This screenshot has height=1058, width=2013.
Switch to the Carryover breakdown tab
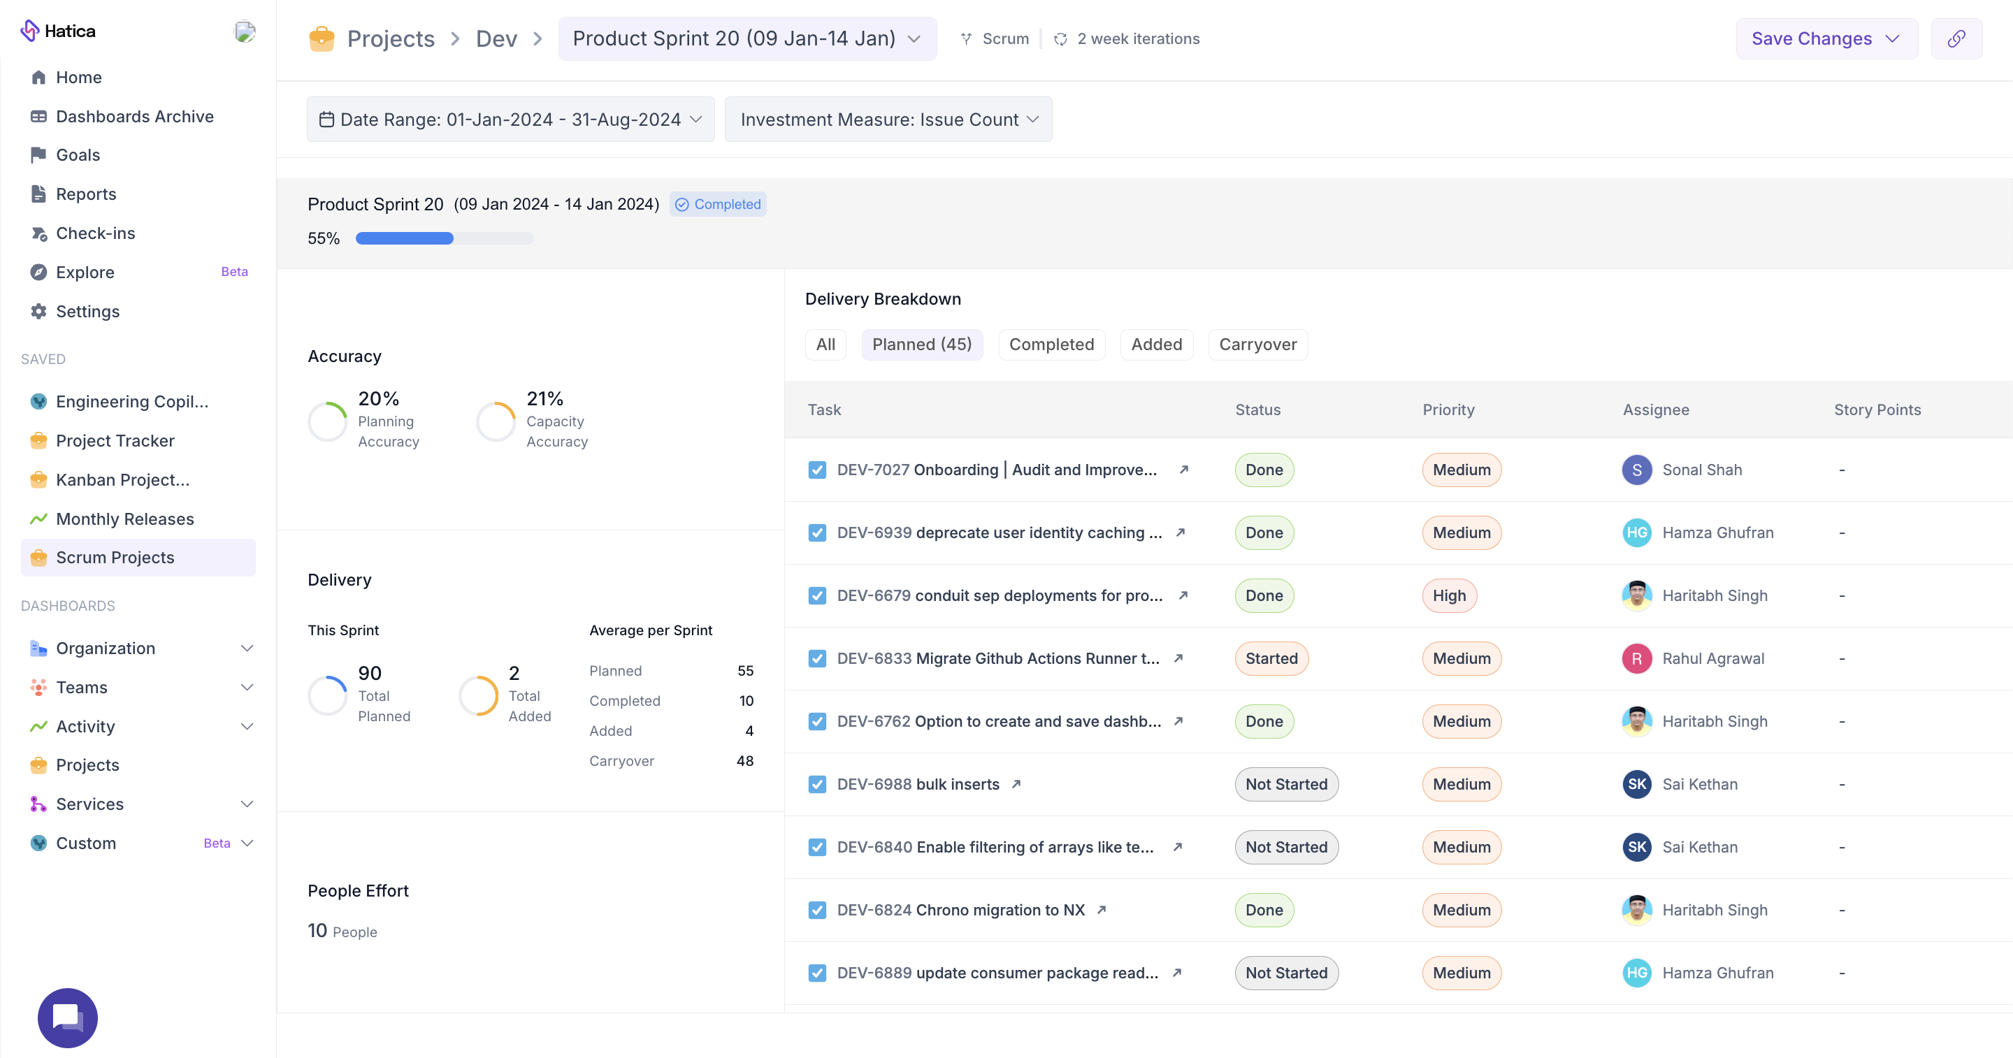(1257, 345)
